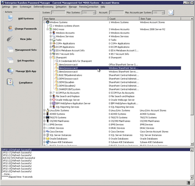This screenshot has width=195, height=186.
Task: Click the search magnifier button beside the filters
Action: pyautogui.click(x=171, y=12)
